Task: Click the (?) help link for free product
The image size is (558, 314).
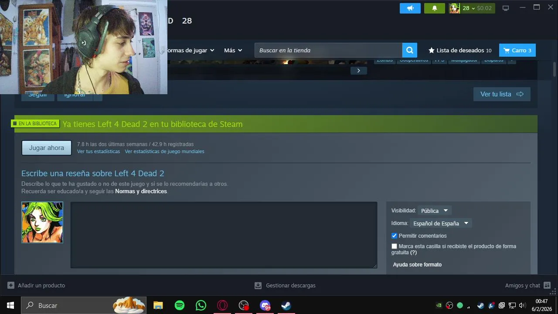Action: tap(413, 253)
